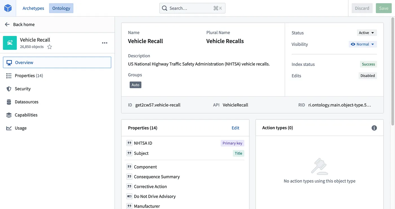This screenshot has height=209, width=395.
Task: Click the gavel icon in empty actions panel
Action: click(319, 167)
